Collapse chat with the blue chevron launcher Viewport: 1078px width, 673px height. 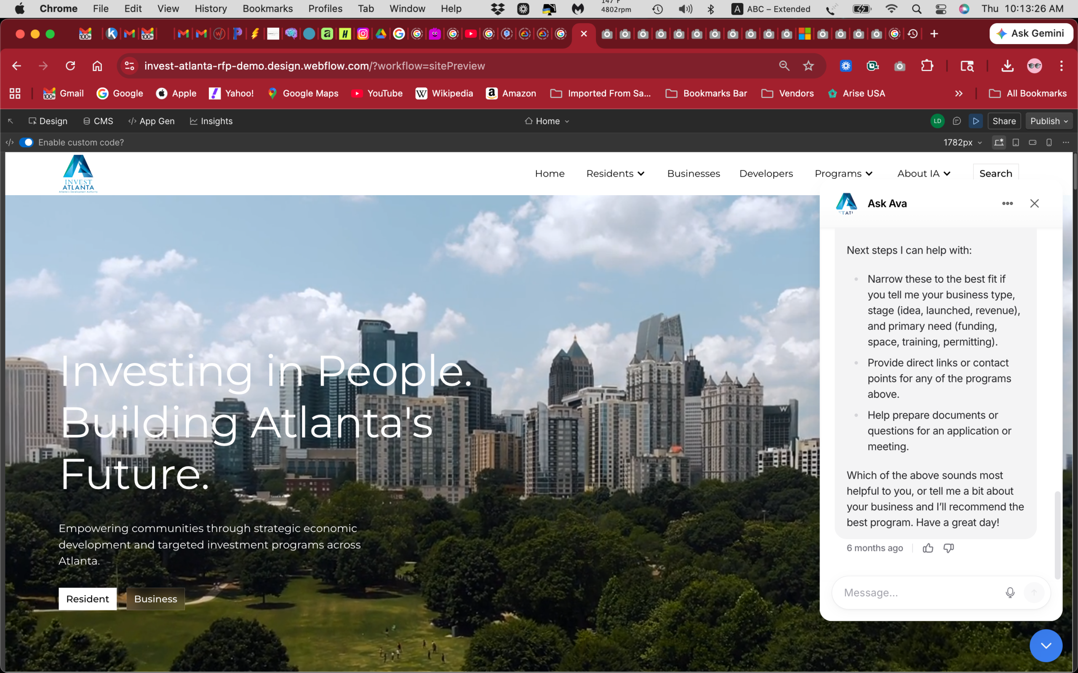pos(1046,645)
